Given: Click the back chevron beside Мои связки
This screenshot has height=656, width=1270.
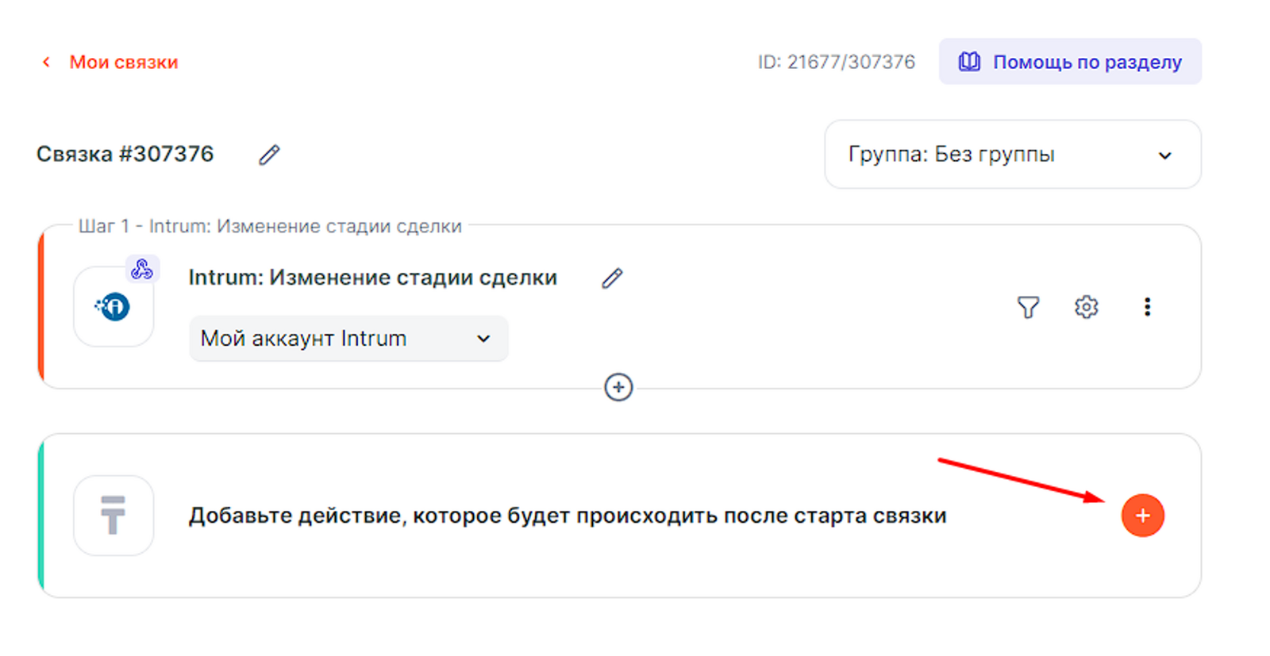Looking at the screenshot, I should [x=46, y=62].
